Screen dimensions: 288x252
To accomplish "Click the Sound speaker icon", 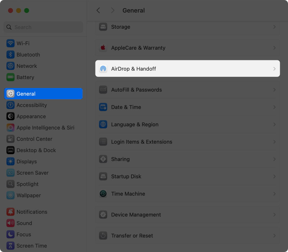I will click(11, 223).
